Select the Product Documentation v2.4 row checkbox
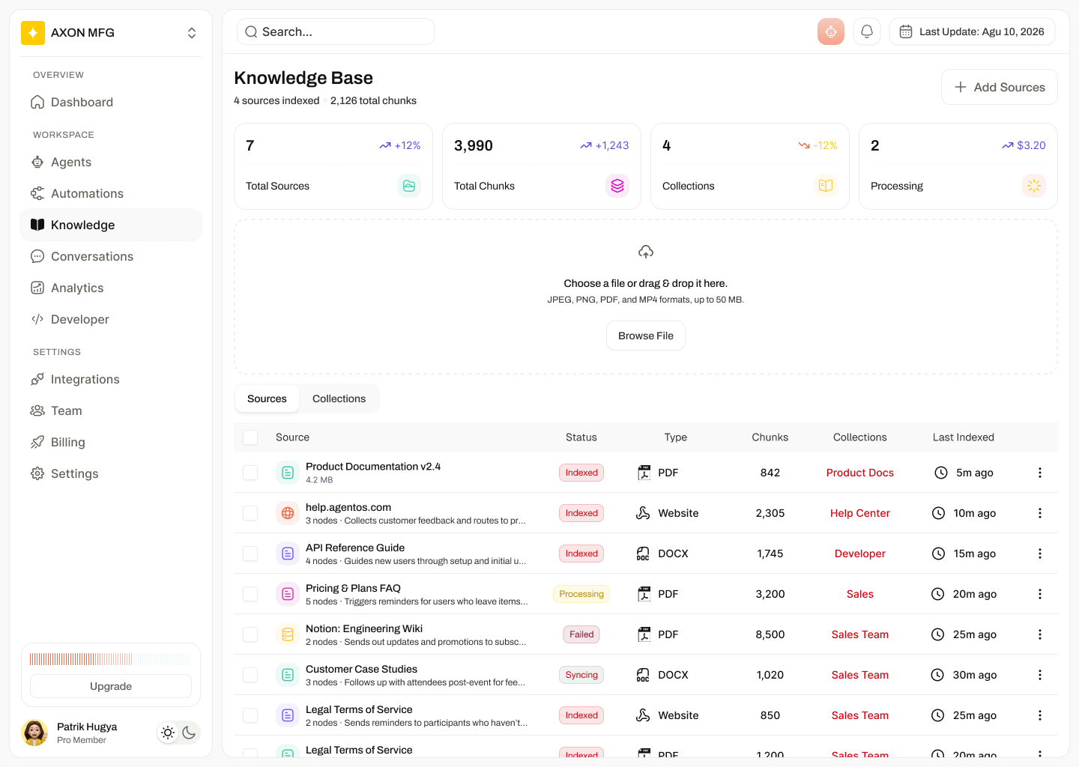The width and height of the screenshot is (1079, 767). 250,473
